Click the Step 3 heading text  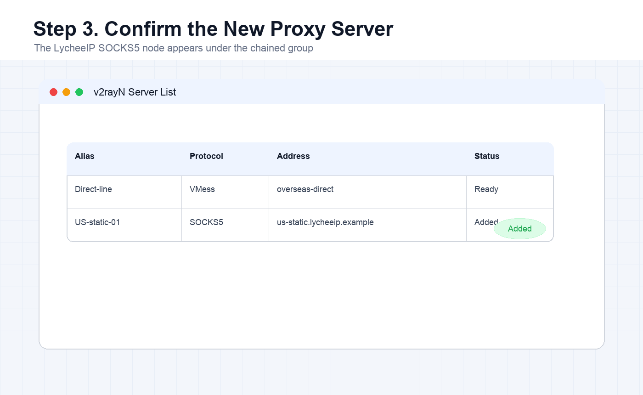(x=213, y=29)
